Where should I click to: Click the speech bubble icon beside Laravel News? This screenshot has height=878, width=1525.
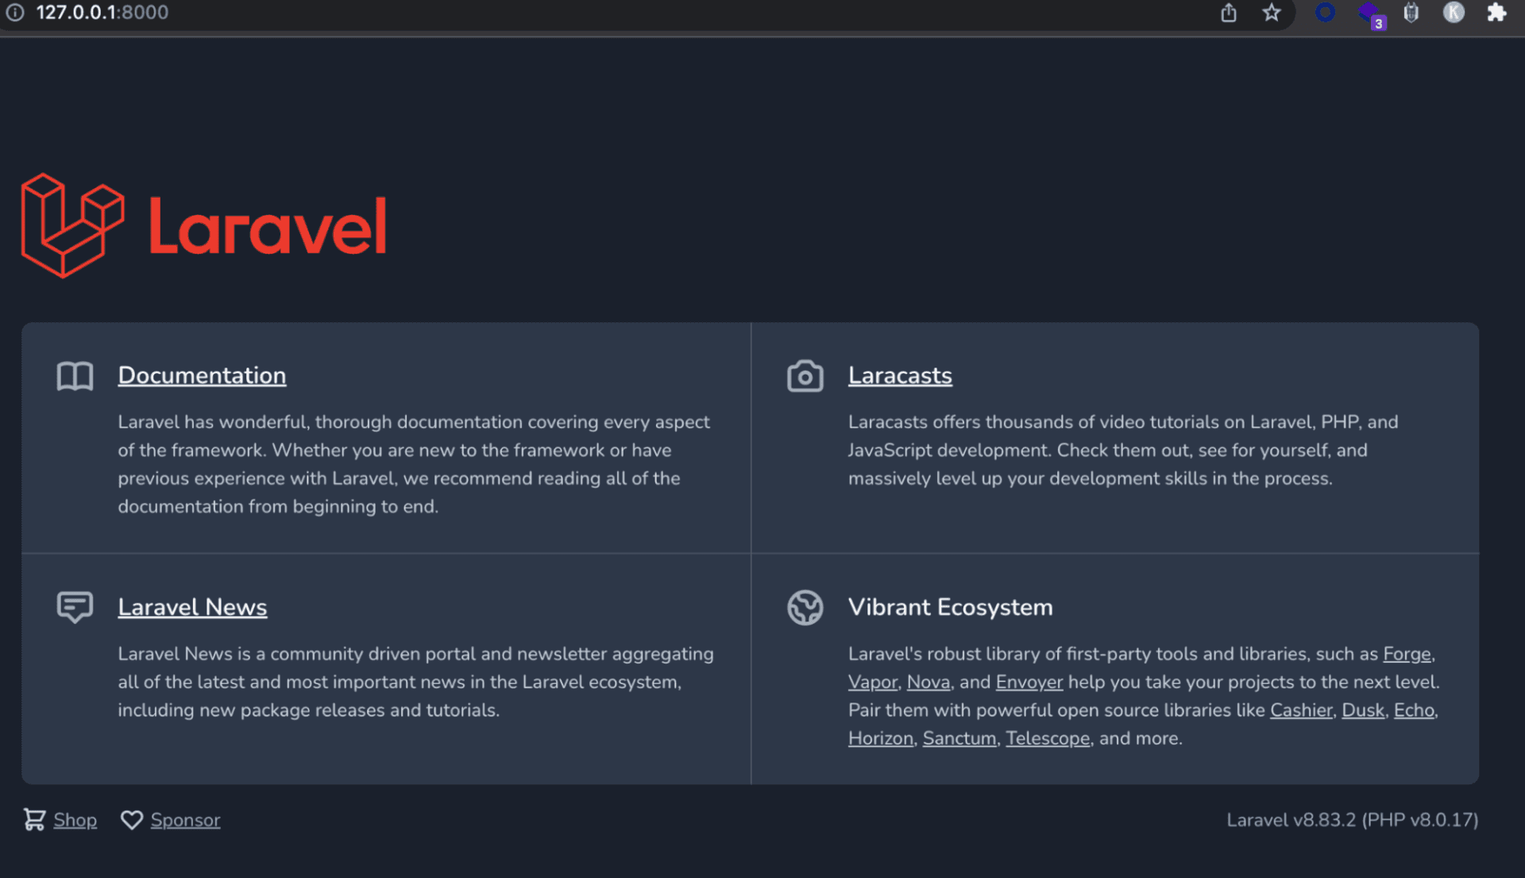(75, 608)
